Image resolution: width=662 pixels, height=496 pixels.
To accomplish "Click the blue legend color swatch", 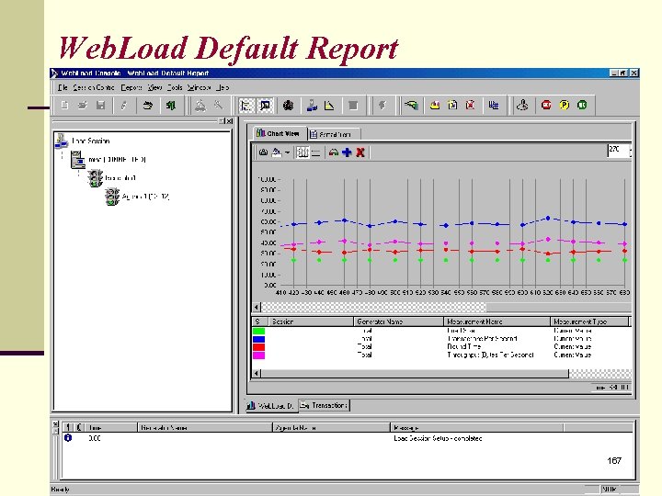I will (x=258, y=339).
